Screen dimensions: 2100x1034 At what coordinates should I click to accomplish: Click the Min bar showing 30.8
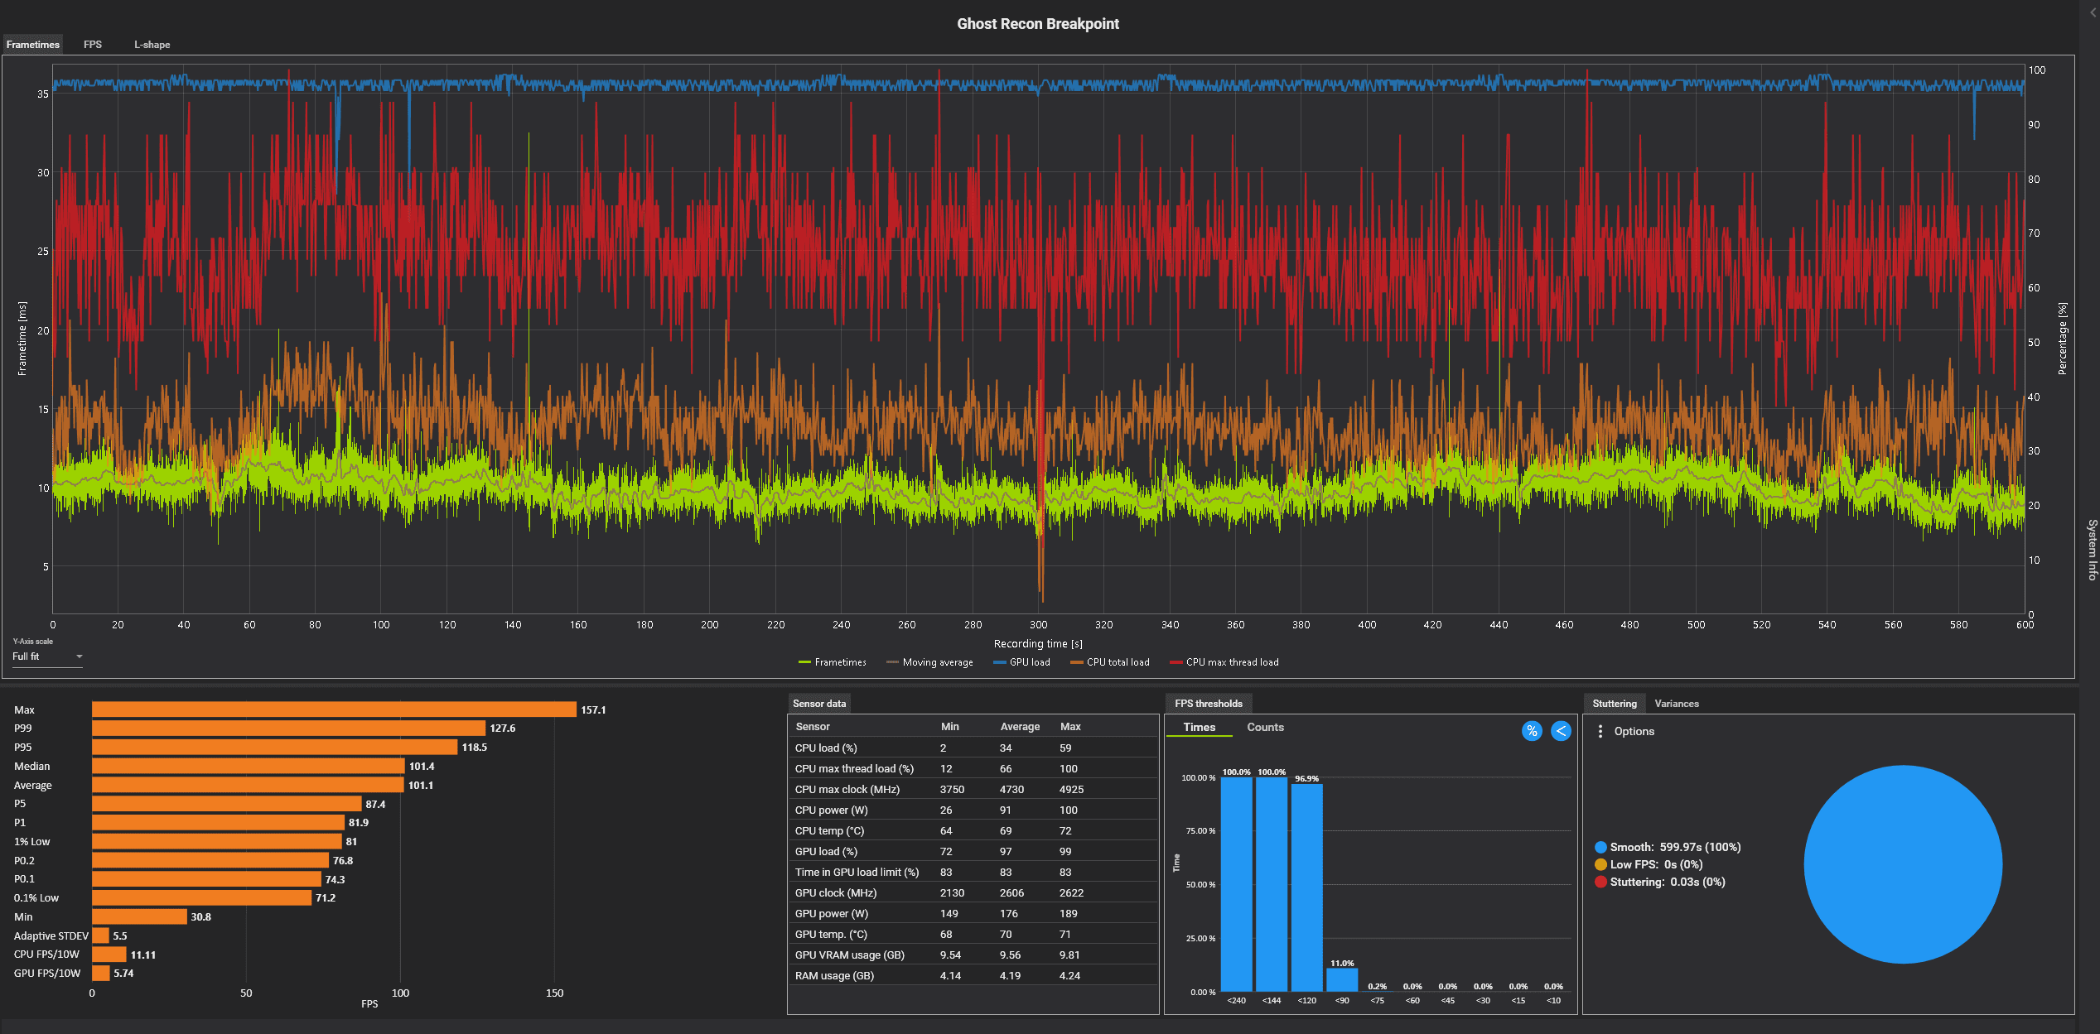tap(139, 916)
